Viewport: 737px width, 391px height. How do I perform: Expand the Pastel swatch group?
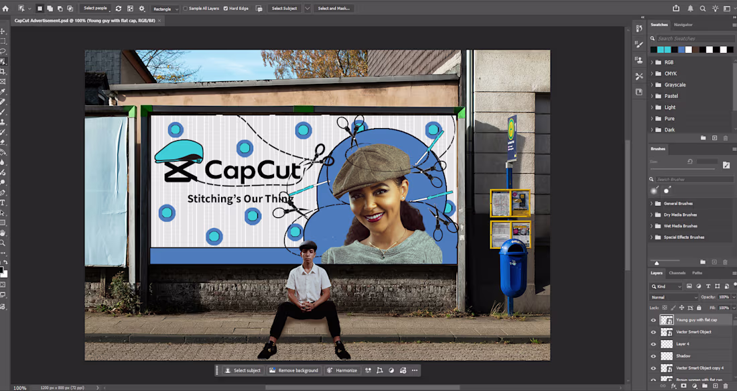pyautogui.click(x=652, y=96)
